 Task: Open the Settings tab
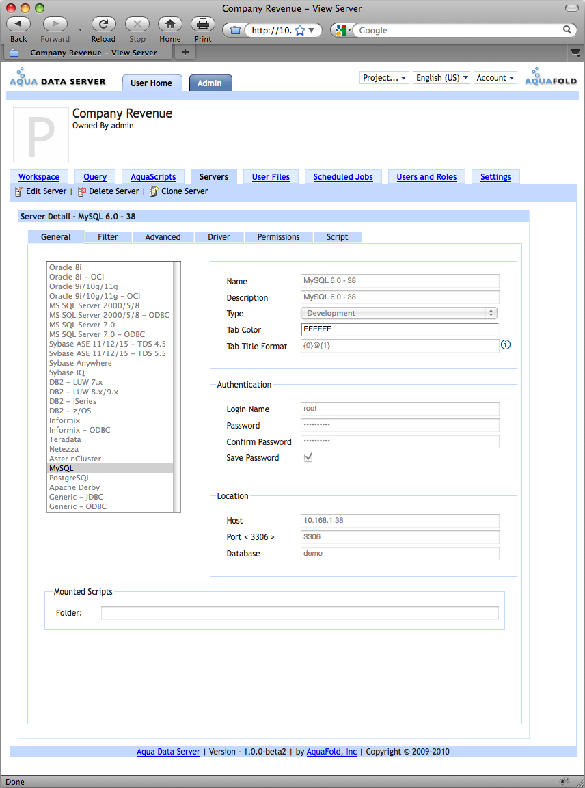pyautogui.click(x=495, y=177)
